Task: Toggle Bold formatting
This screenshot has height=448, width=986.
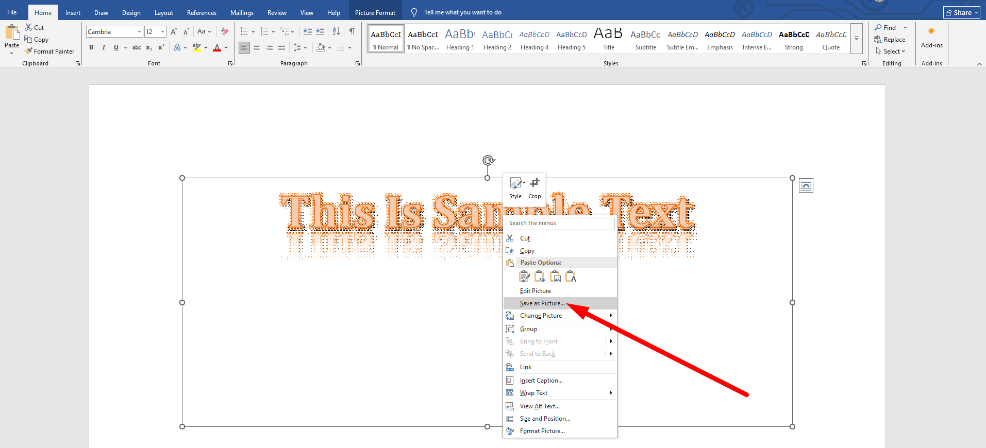Action: (91, 47)
